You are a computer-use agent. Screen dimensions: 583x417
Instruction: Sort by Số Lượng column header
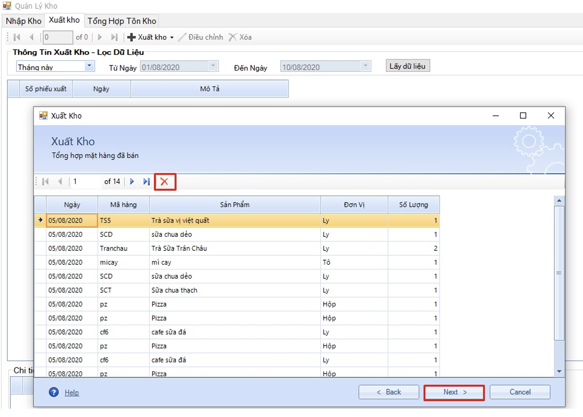click(x=413, y=205)
